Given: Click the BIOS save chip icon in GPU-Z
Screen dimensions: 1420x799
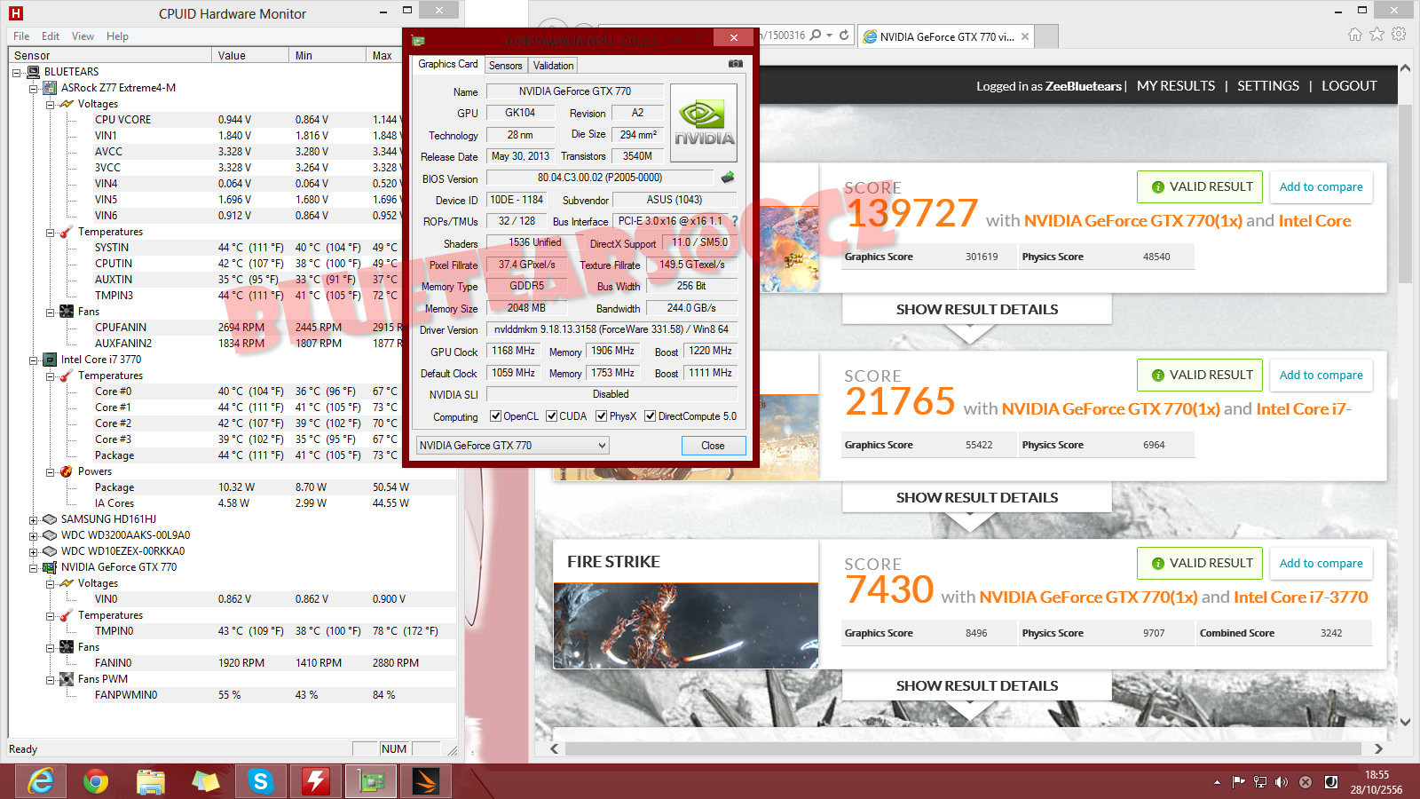Looking at the screenshot, I should pos(728,178).
